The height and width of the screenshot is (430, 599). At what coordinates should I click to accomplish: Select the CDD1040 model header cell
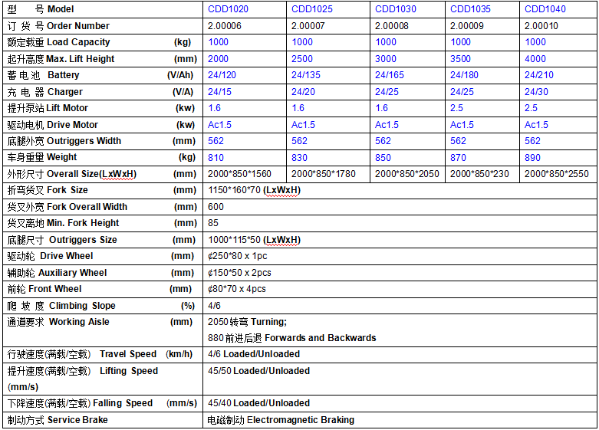[545, 9]
